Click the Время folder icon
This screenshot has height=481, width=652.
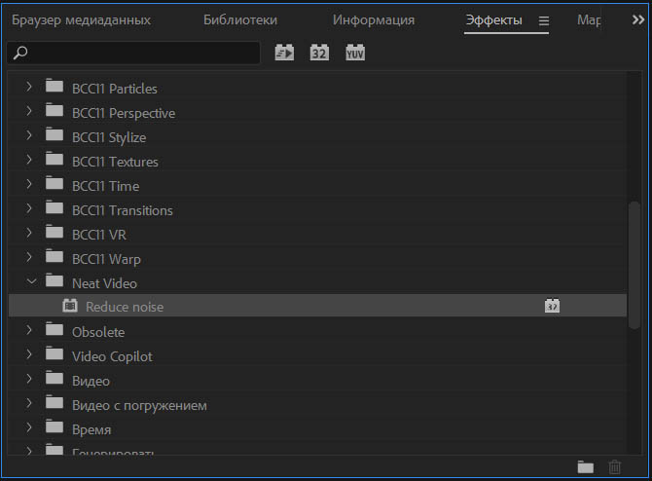coord(54,426)
